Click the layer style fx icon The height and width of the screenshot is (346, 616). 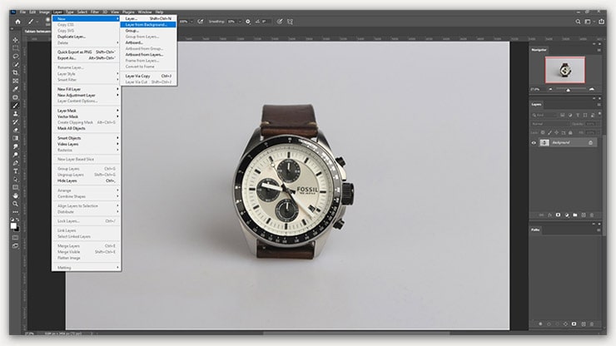[549, 215]
